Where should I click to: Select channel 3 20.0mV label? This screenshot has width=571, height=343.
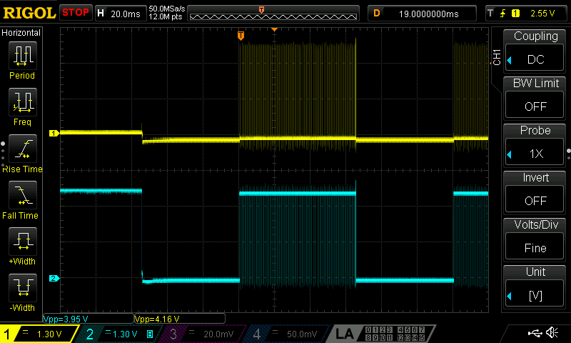click(x=219, y=334)
